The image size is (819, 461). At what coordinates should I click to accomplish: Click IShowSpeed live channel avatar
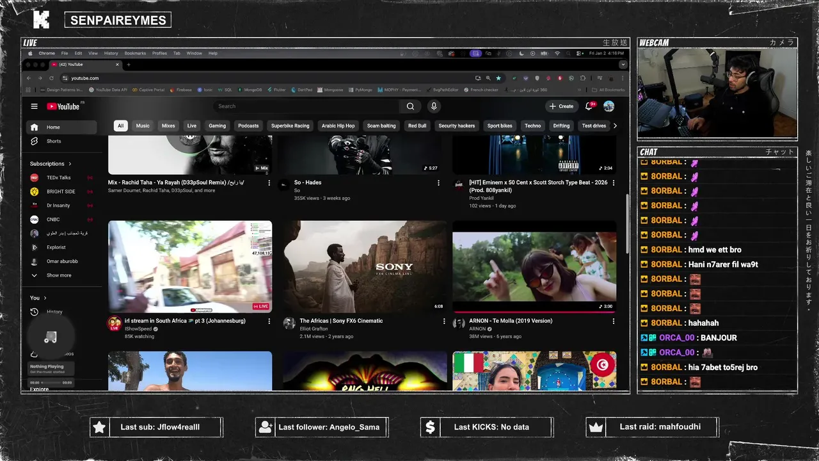pos(115,323)
